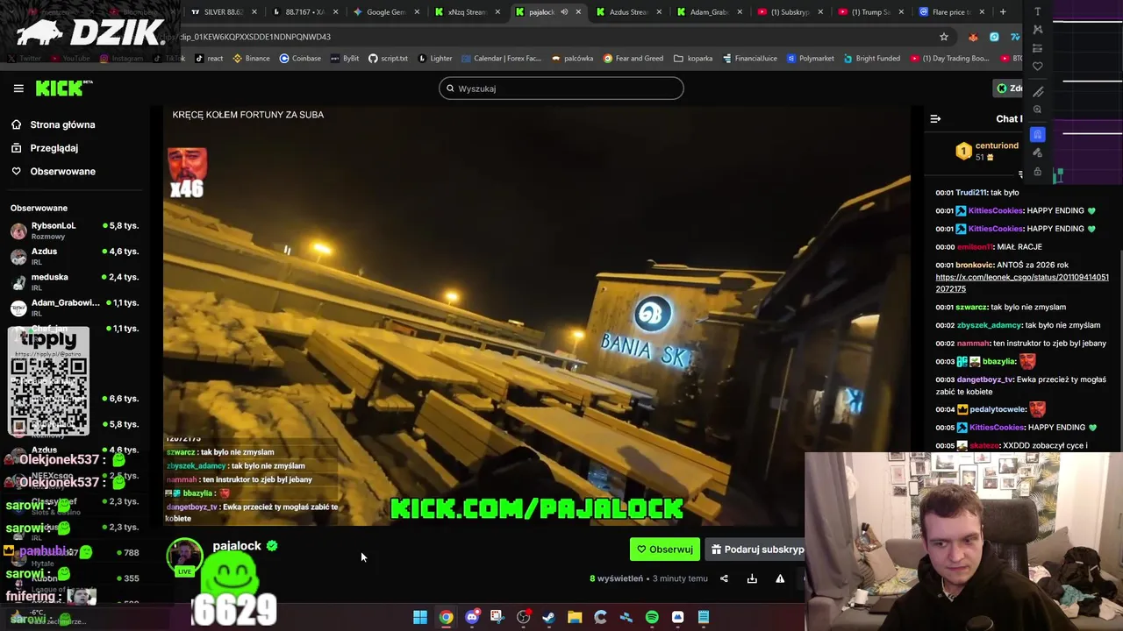The width and height of the screenshot is (1123, 631).
Task: Open the MetaMask fox extension
Action: [973, 37]
